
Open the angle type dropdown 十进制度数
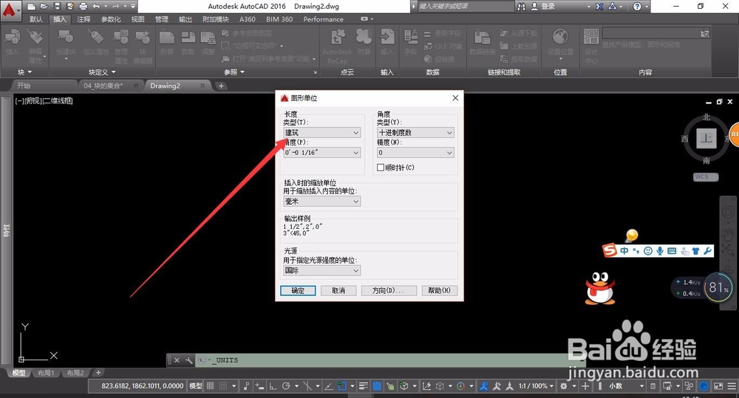415,133
